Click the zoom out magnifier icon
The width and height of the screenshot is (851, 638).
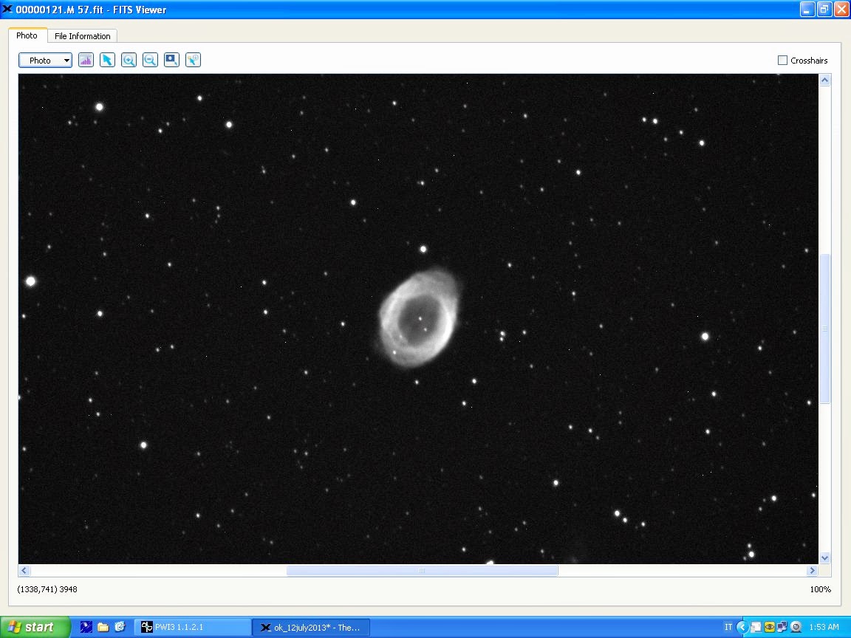coord(150,60)
